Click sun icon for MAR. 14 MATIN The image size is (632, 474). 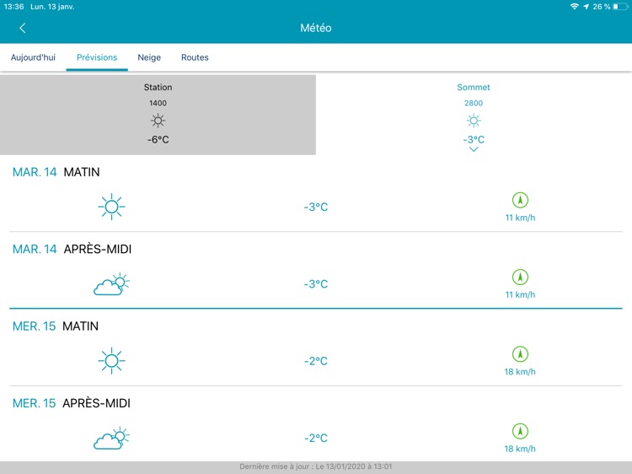click(111, 207)
